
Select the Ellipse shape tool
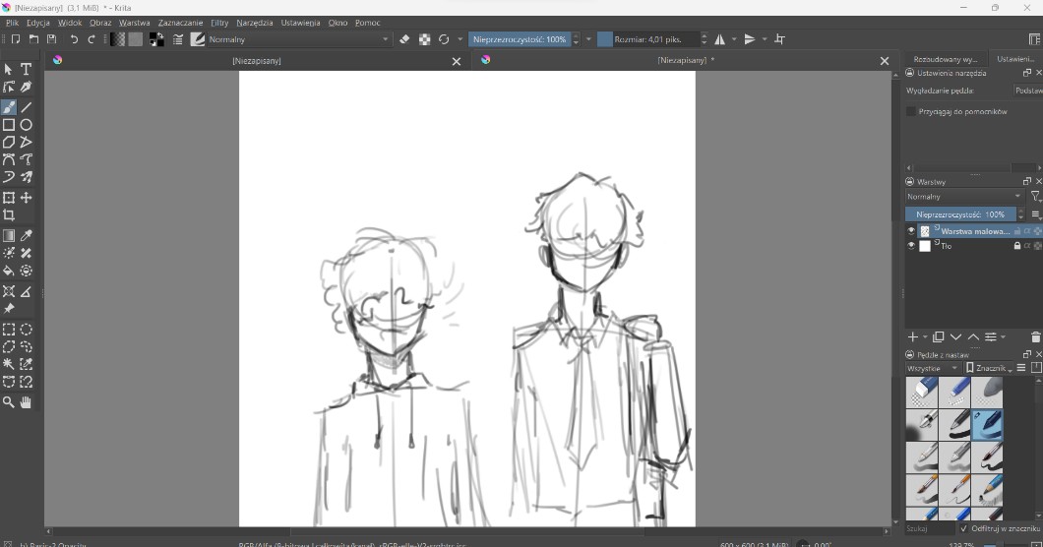pyautogui.click(x=27, y=125)
